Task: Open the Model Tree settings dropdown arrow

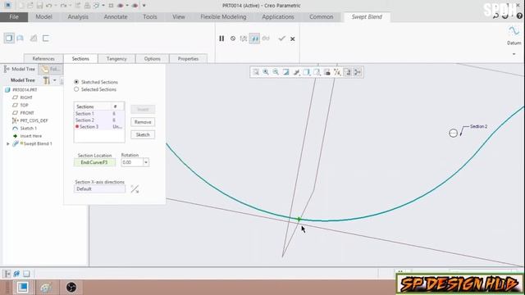Action: click(x=55, y=80)
